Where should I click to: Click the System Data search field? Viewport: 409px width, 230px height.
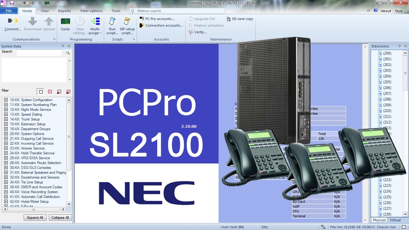coord(39,53)
